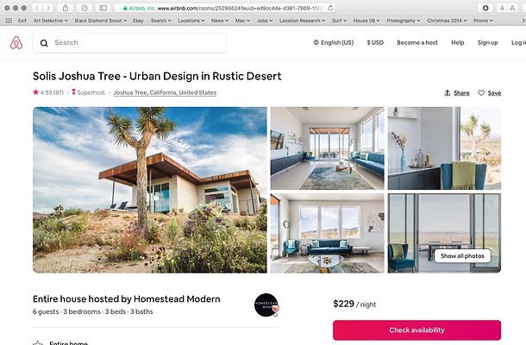This screenshot has height=345, width=526.
Task: Click the Safari back arrow
Action: click(x=37, y=8)
